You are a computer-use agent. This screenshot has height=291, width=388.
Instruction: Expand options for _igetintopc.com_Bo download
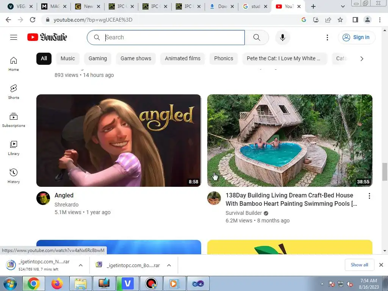click(x=169, y=265)
